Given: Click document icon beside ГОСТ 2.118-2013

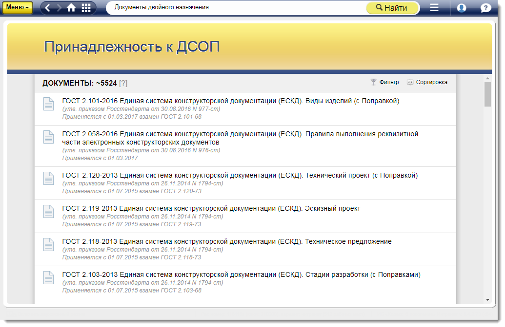Looking at the screenshot, I should tap(49, 245).
